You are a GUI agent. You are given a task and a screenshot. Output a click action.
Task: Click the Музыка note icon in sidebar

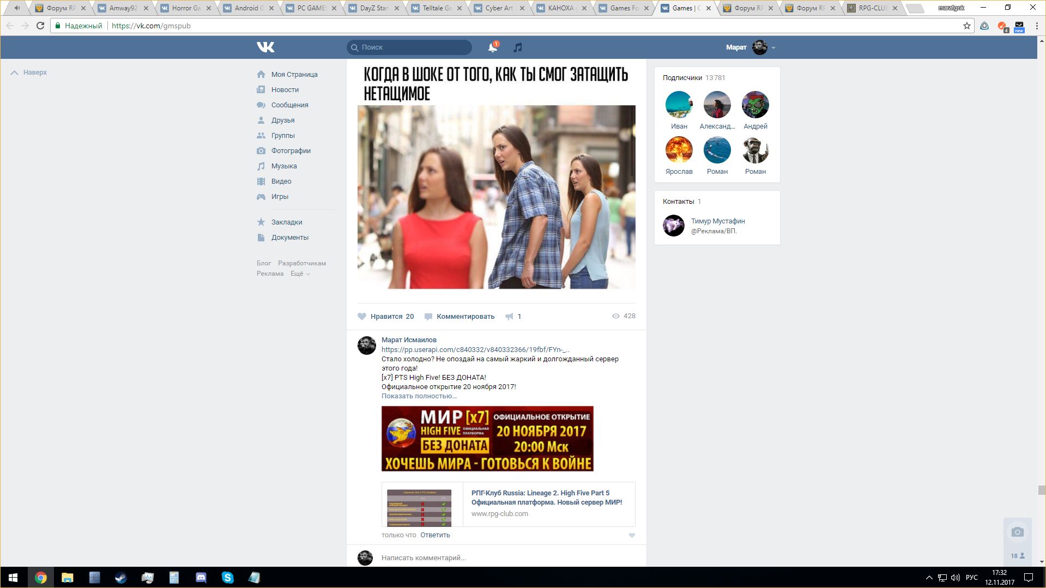[x=261, y=166]
